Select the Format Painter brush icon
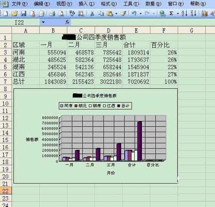Viewport: 215px width, 207px height. [x=123, y=13]
